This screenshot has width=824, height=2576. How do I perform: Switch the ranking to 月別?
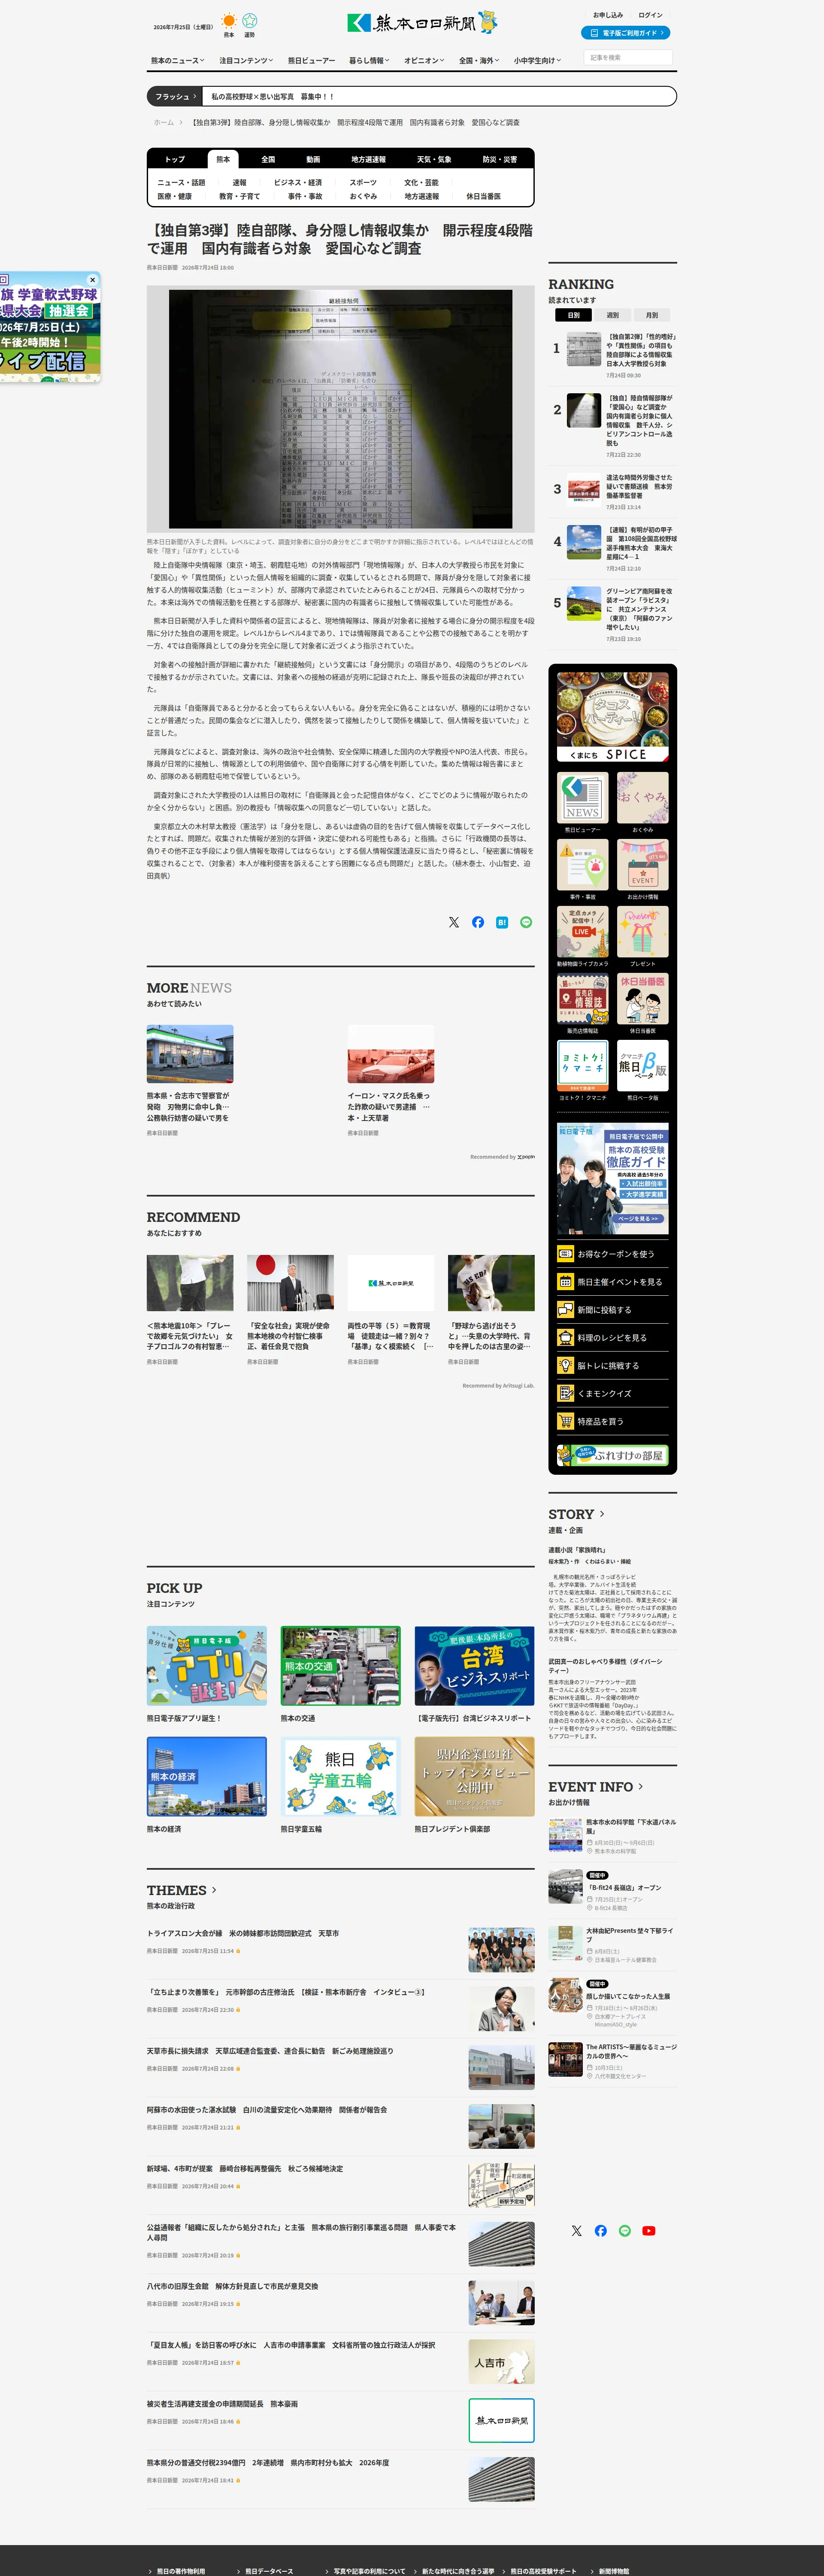651,315
